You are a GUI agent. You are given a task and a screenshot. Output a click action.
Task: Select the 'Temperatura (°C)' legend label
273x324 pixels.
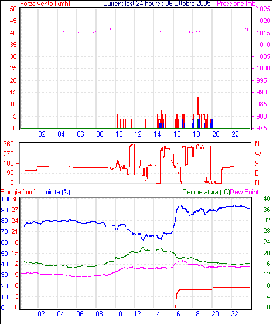pyautogui.click(x=206, y=192)
